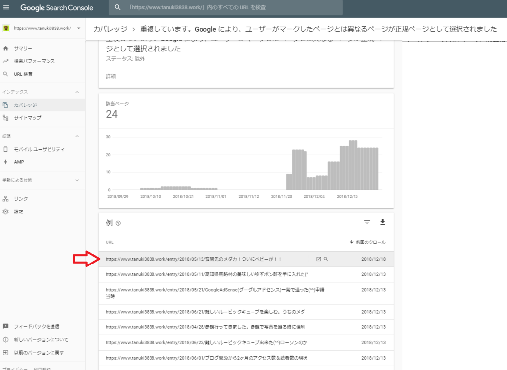Click the help question icon next to 例
Viewport: 507px width, 370px height.
118,223
